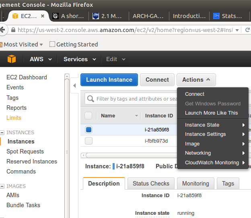251x218 pixels.
Task: Open Spot Requests in the sidebar
Action: (25, 151)
